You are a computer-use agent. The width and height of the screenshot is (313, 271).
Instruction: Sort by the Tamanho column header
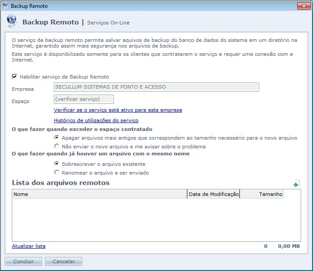click(262, 194)
